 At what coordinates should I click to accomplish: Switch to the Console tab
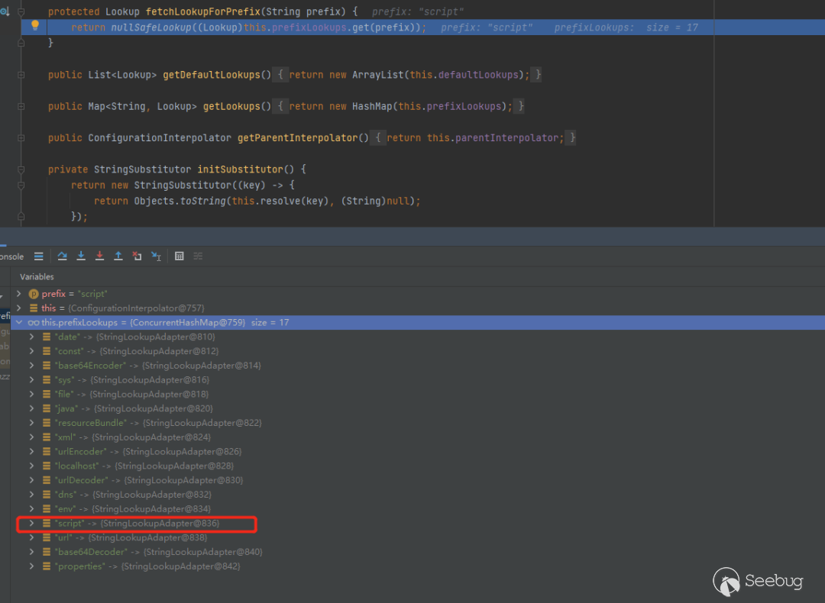(11, 256)
